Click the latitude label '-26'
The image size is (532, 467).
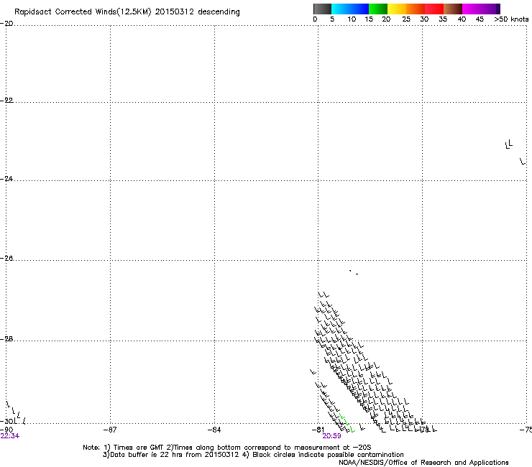[x=6, y=259]
